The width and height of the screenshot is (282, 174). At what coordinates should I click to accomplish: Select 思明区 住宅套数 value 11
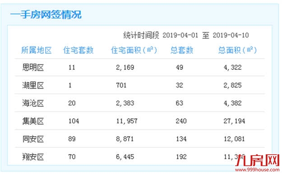72,68
